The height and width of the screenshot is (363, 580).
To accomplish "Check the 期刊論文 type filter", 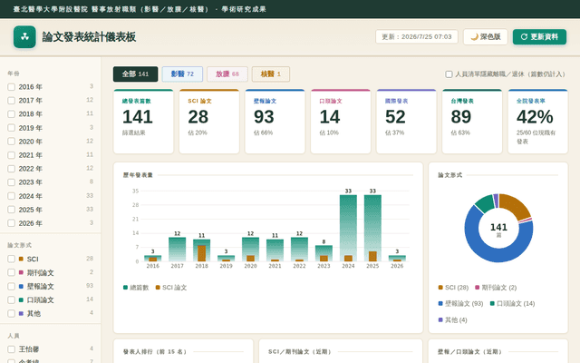I will tap(12, 272).
